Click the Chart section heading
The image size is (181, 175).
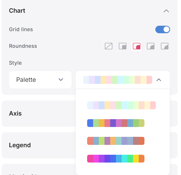point(17,11)
